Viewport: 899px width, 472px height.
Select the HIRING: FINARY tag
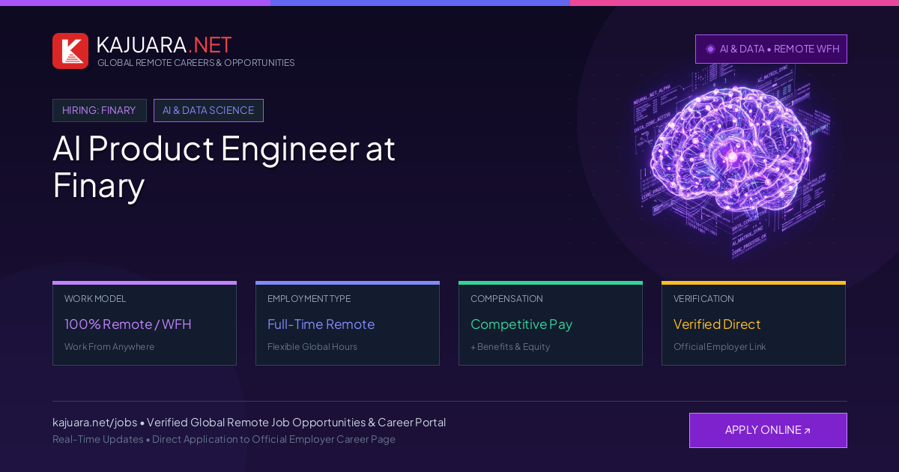click(100, 110)
